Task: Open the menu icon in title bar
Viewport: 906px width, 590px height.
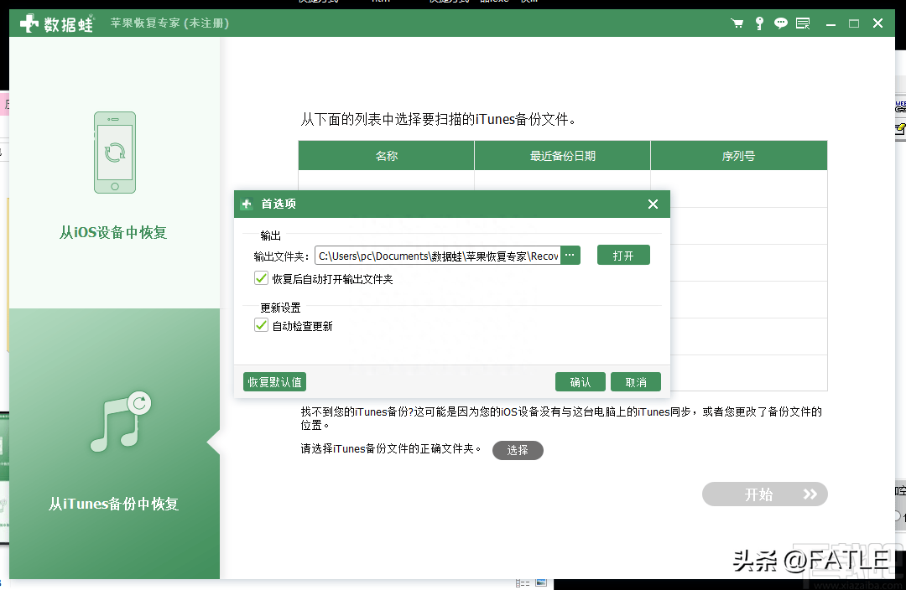Action: tap(804, 23)
